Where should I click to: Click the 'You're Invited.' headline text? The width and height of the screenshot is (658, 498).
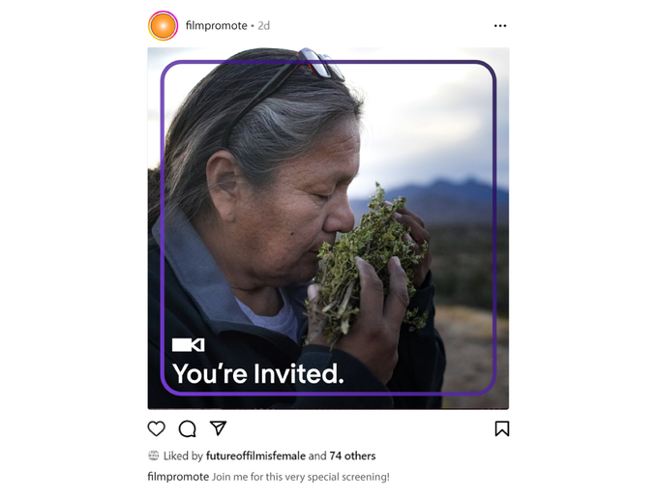pos(258,373)
